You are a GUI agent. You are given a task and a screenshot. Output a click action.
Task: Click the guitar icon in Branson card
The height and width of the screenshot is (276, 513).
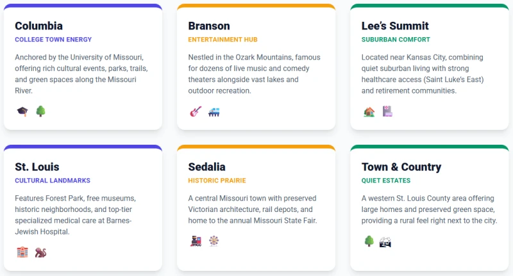pyautogui.click(x=196, y=111)
